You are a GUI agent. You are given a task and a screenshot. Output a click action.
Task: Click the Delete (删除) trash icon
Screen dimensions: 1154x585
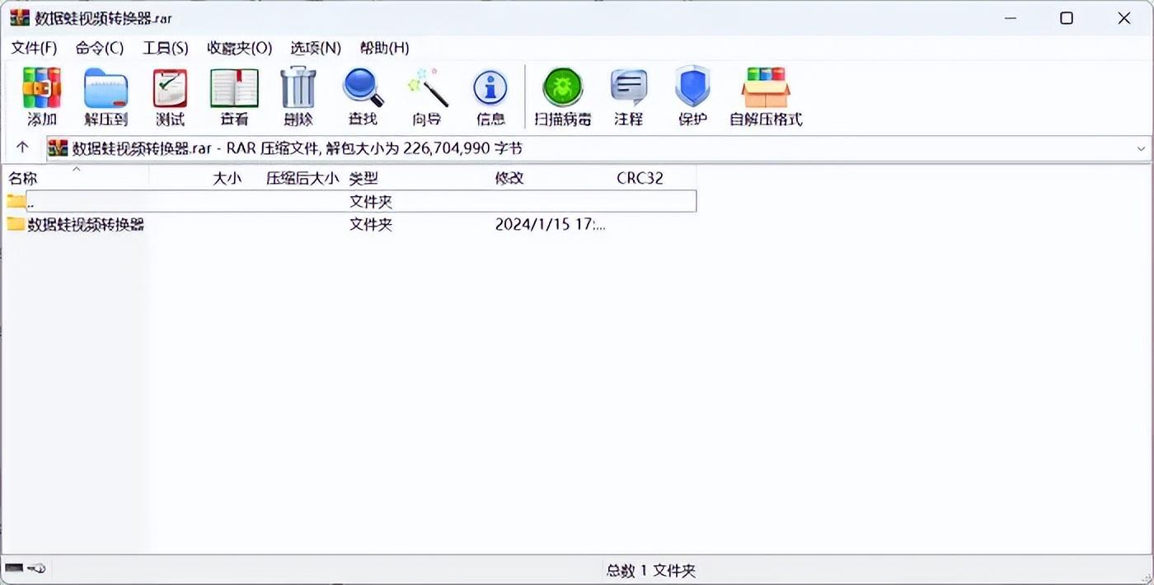[x=298, y=97]
